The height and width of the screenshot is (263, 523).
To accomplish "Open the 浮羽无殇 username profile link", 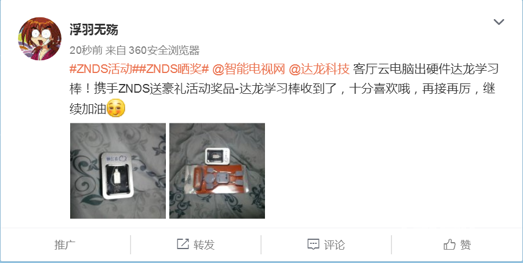I will point(94,30).
